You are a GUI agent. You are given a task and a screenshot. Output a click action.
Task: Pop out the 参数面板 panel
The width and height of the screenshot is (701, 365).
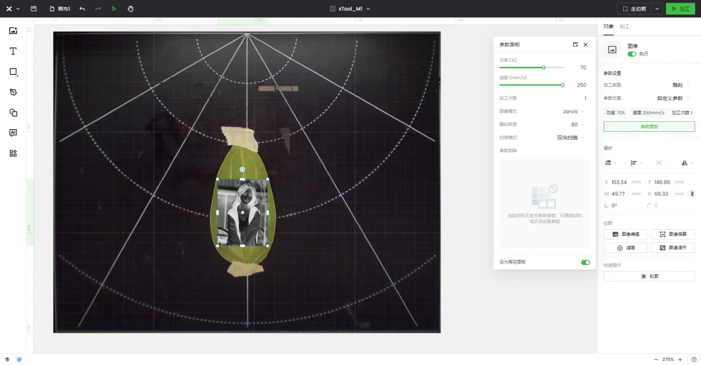click(576, 44)
